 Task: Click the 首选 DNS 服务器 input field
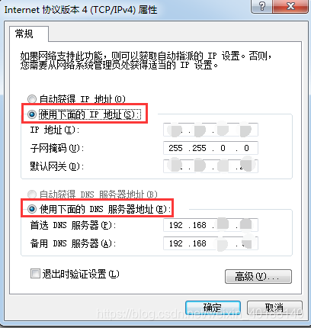click(x=210, y=225)
